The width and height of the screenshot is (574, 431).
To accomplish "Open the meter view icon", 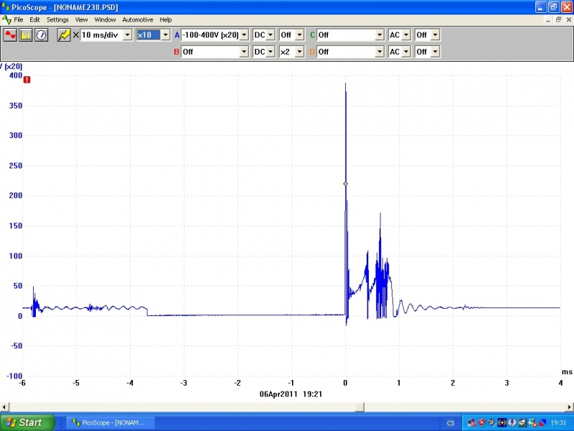I will pos(41,34).
